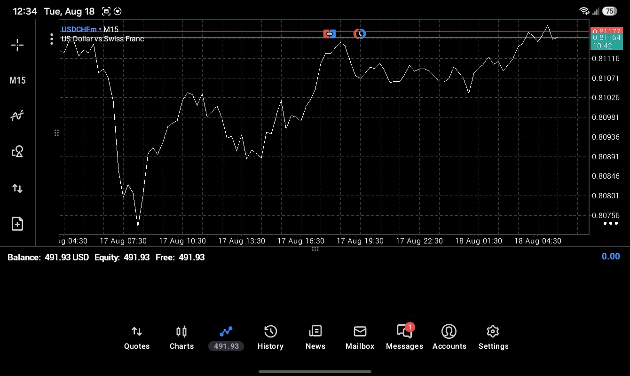Tap the 17 Aug 16:30 time label

(301, 241)
